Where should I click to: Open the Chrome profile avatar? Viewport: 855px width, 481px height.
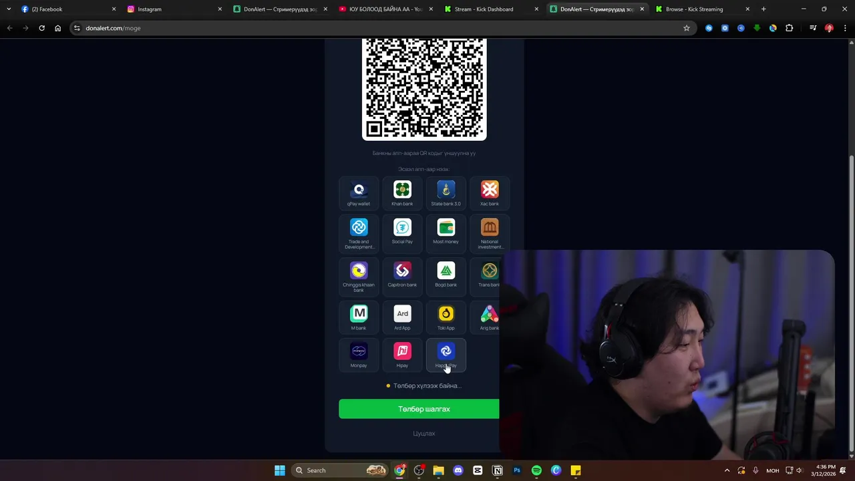point(829,28)
